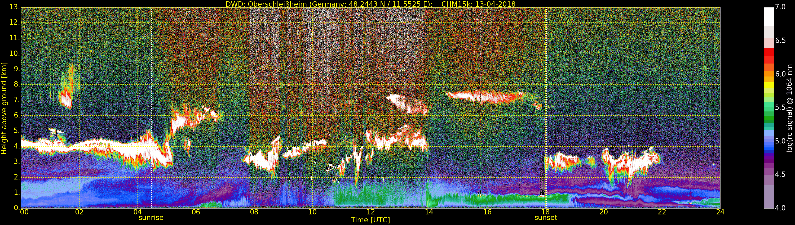Click the x-axis tick label '00'

pyautogui.click(x=24, y=212)
